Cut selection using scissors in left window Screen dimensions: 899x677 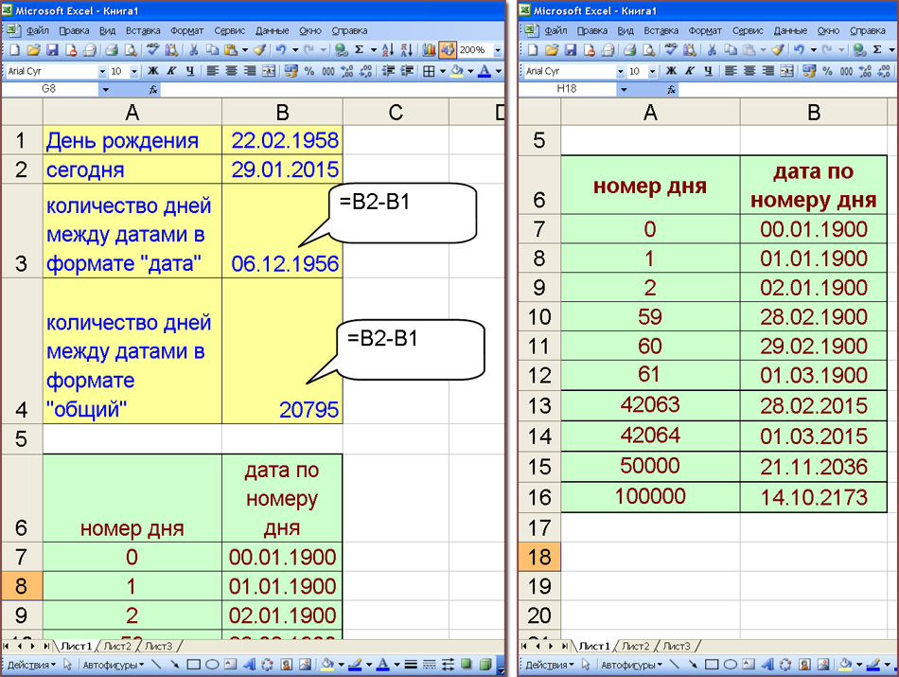point(193,50)
